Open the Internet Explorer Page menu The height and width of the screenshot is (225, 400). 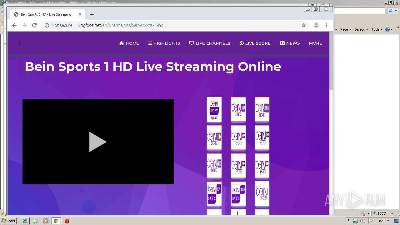pyautogui.click(x=345, y=29)
